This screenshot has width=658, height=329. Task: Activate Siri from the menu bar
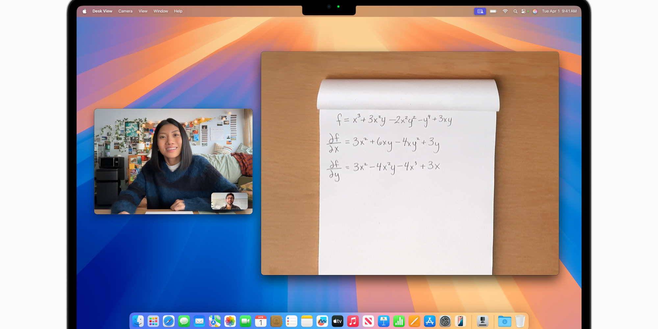[x=535, y=11]
